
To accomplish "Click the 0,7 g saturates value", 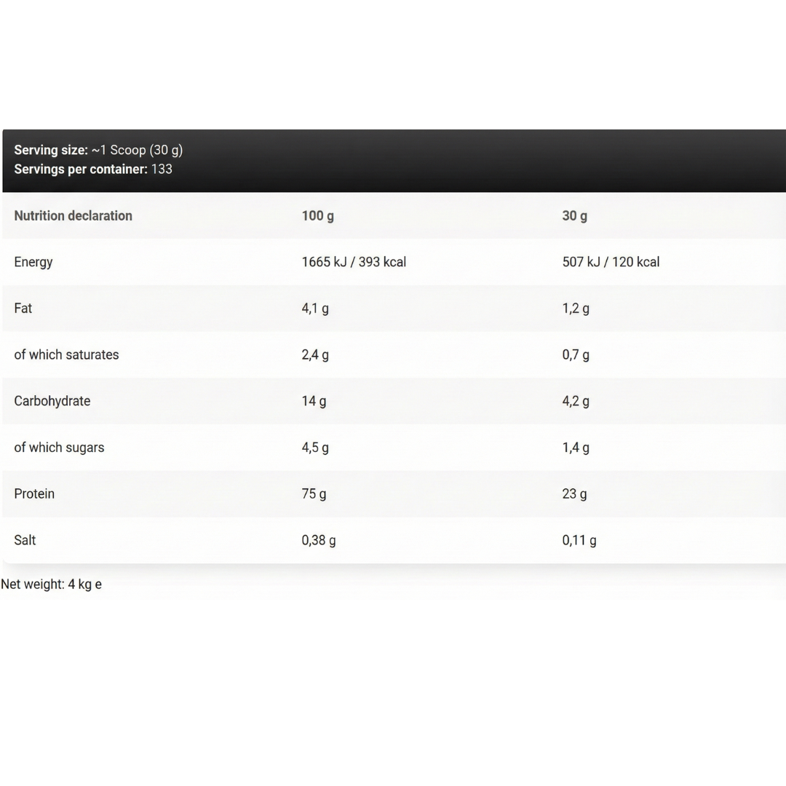I will click(576, 355).
